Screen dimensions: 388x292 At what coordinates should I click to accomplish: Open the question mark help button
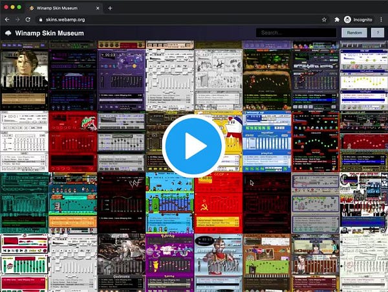(x=378, y=32)
